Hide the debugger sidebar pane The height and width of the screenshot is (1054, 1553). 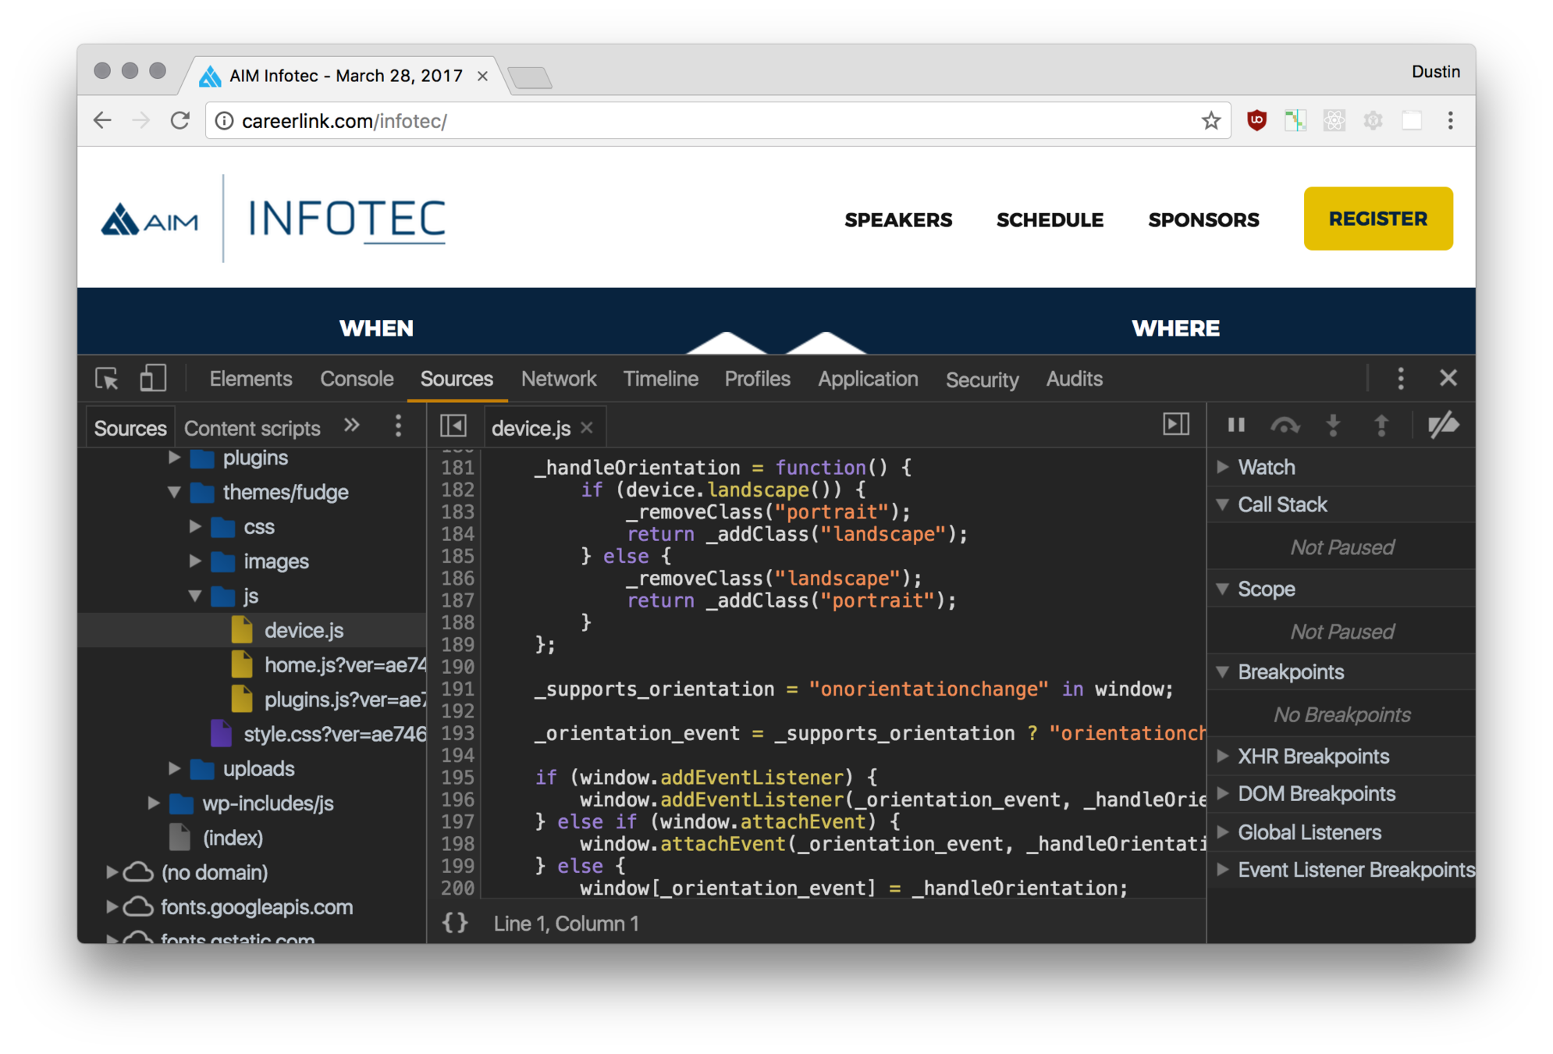1176,424
